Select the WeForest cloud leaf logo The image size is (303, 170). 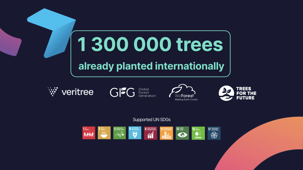(183, 91)
